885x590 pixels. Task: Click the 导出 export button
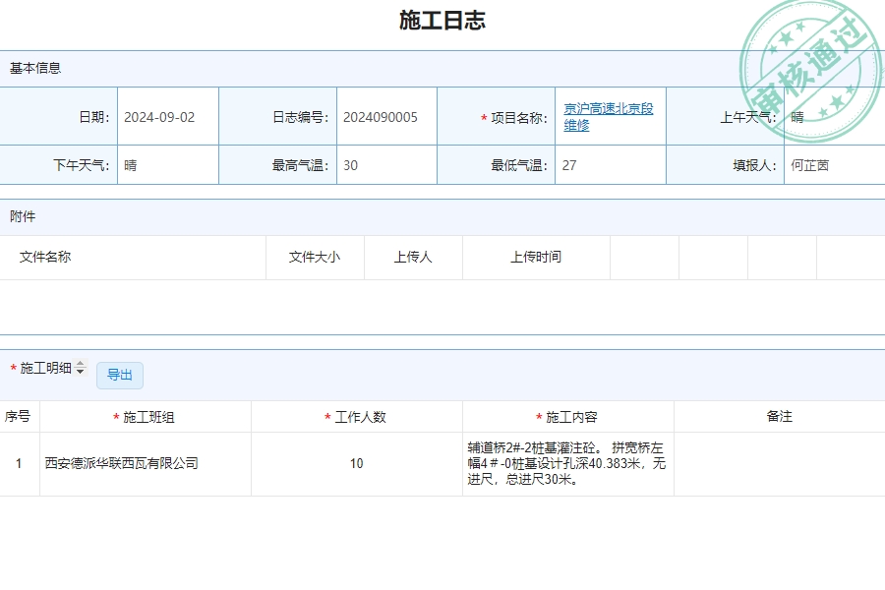tap(119, 376)
